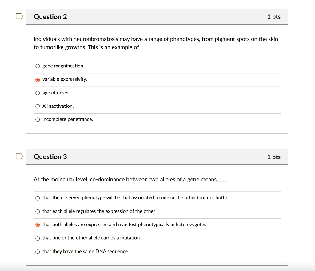Choose they have the same DNA sequence
The height and width of the screenshot is (271, 315).
pos(37,251)
